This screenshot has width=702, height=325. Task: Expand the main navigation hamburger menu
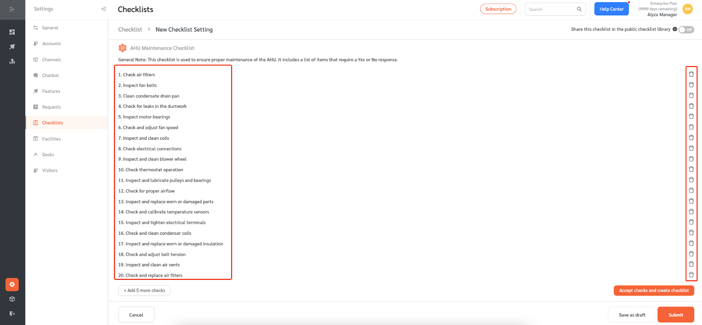[x=12, y=9]
